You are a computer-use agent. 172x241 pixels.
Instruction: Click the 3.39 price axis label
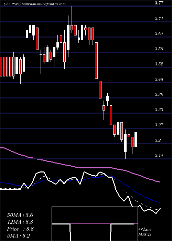pos(159,95)
